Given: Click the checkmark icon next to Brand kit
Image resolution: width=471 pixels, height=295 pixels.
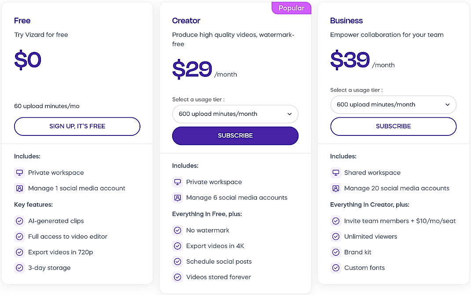Looking at the screenshot, I should (x=336, y=252).
